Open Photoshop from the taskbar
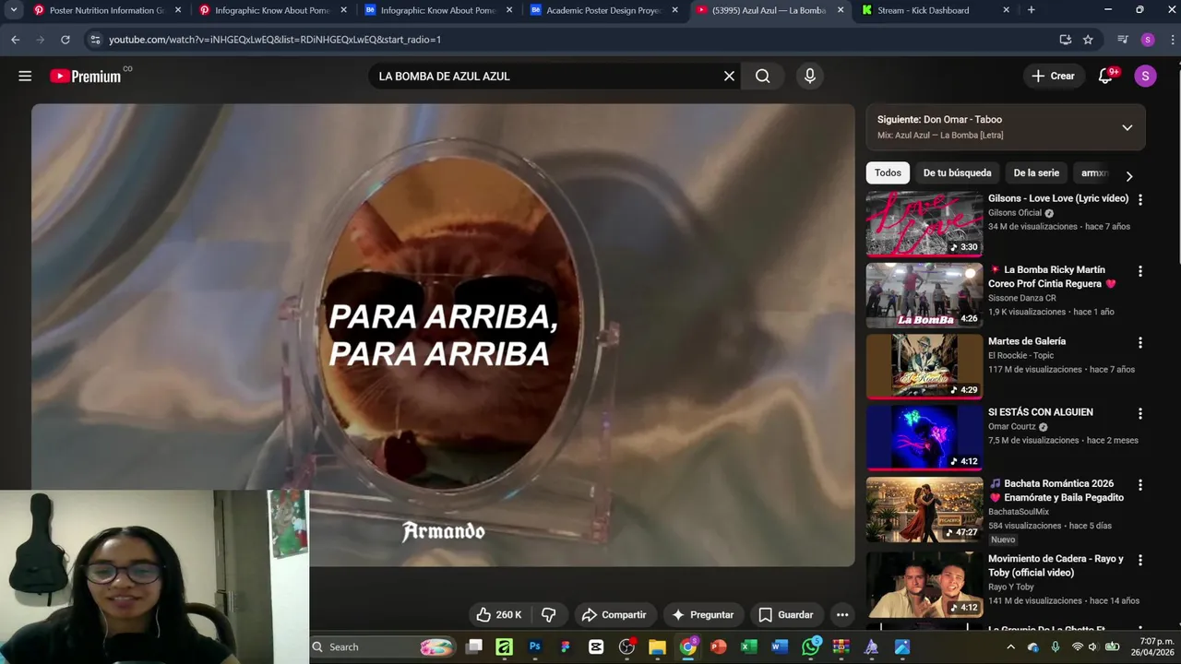This screenshot has width=1181, height=664. (534, 646)
